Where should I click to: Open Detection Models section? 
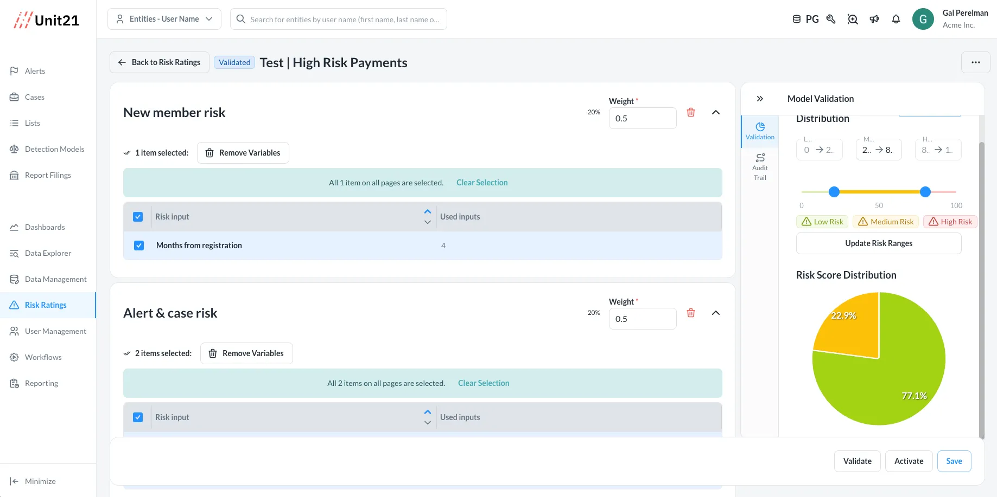[54, 149]
